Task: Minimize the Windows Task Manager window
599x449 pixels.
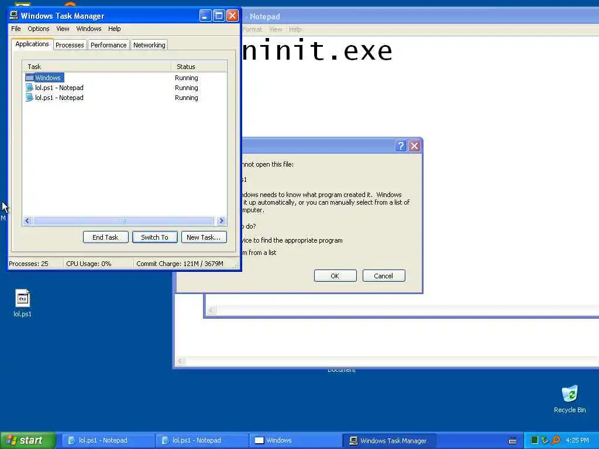Action: pyautogui.click(x=205, y=16)
